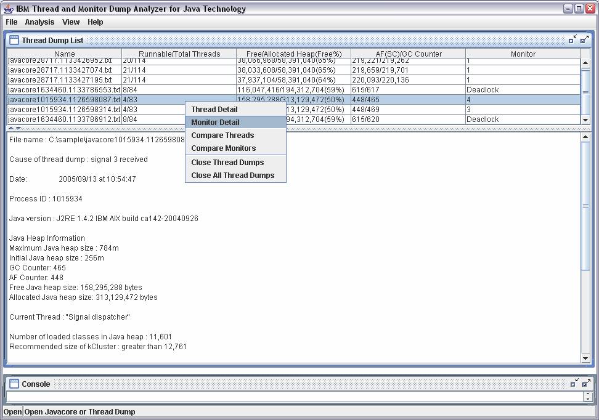Choose Thread Detail from the context menu
599x420 pixels.
pyautogui.click(x=235, y=109)
